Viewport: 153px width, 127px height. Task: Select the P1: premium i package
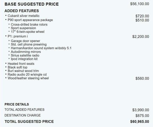pyautogui.click(x=18, y=36)
